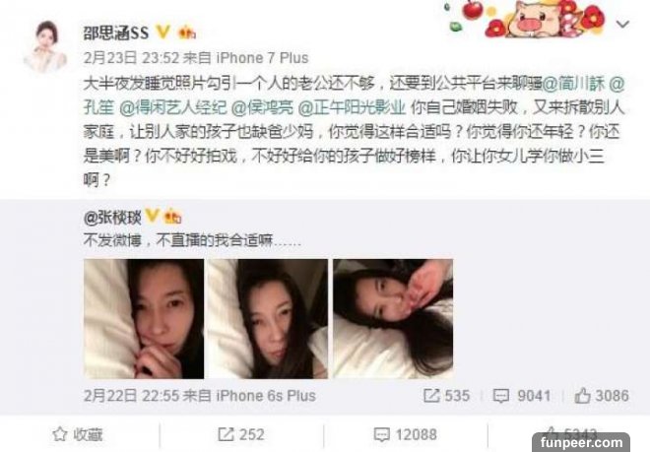The height and width of the screenshot is (452, 650).
Task: Click the original post's repost icon showing 535
Action: 446,396
